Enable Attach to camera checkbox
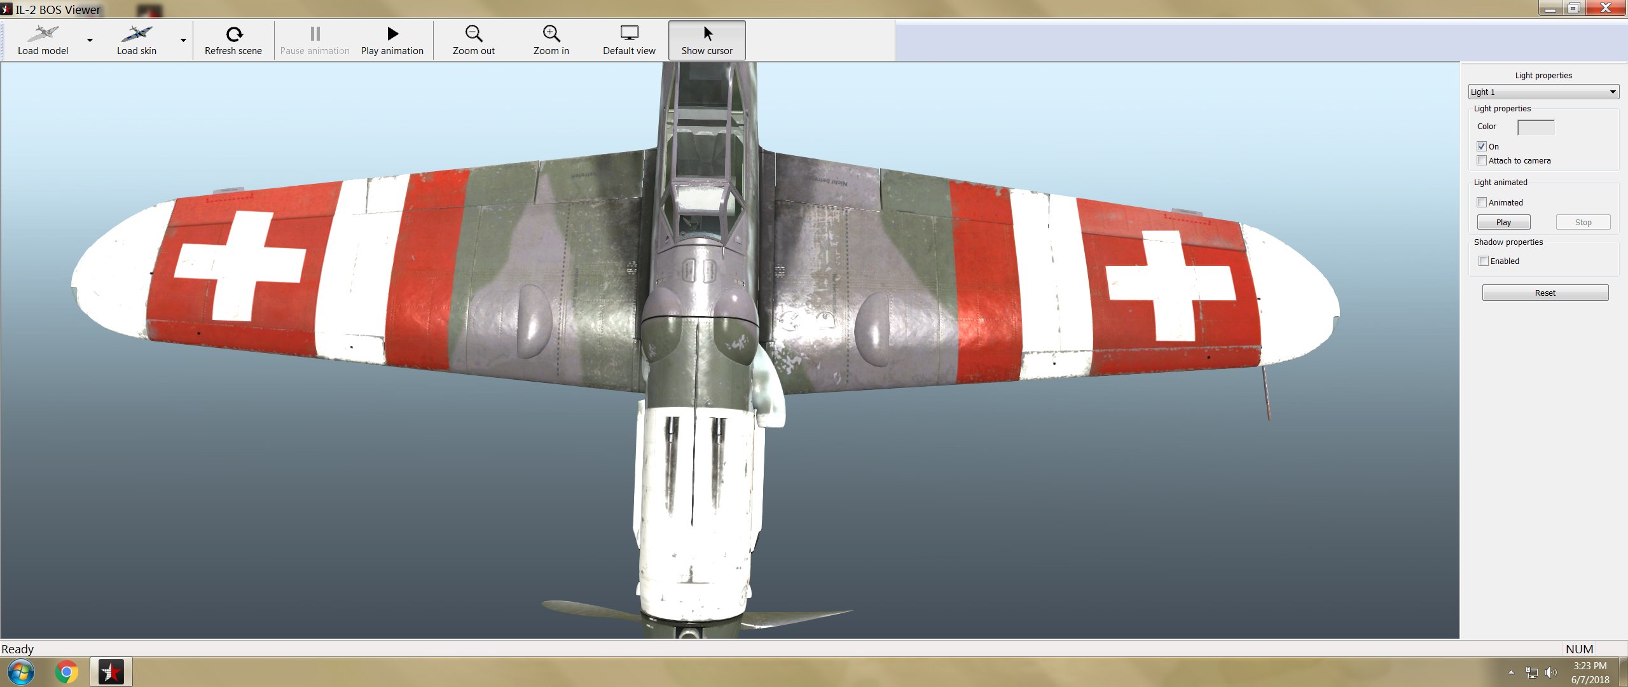Viewport: 1628px width, 687px height. pyautogui.click(x=1482, y=160)
